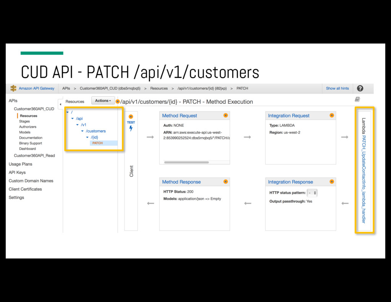Select the /customers resource
The image size is (391, 302).
96,131
